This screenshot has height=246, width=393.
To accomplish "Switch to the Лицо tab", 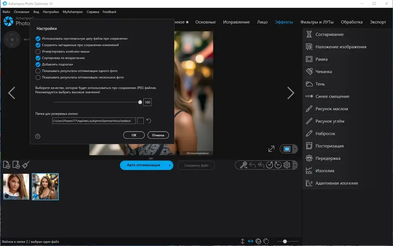I will pos(262,22).
